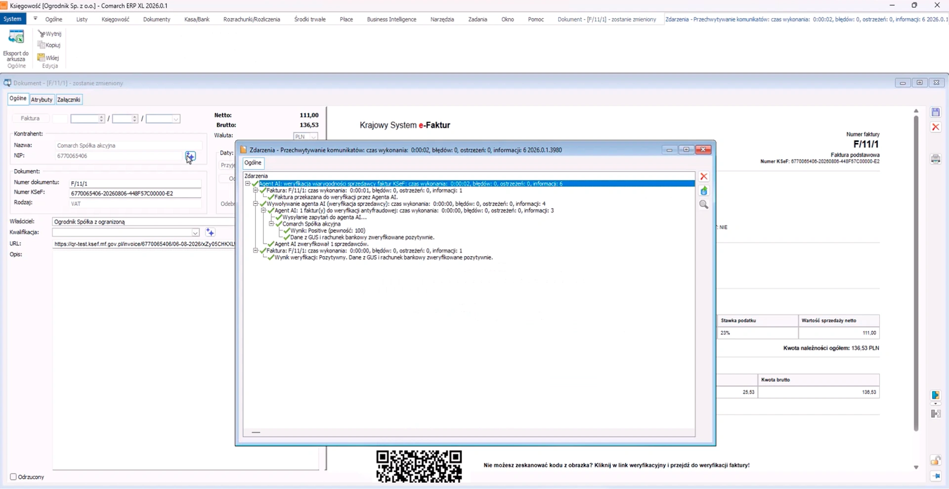This screenshot has height=489, width=949.
Task: Click the AI sparkle icon beside Kwalifikacja
Action: tap(210, 232)
